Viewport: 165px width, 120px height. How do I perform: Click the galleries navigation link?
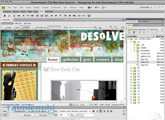pos(70,59)
